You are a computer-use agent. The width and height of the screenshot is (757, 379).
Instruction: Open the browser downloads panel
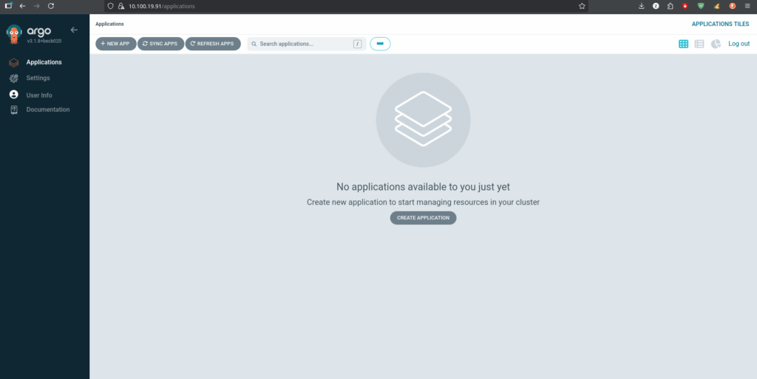coord(641,6)
